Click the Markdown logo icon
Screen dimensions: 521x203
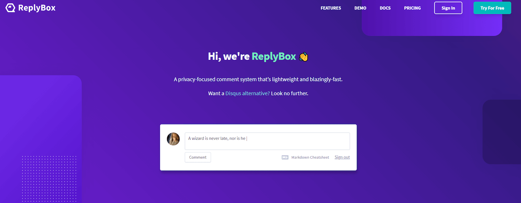tap(285, 158)
